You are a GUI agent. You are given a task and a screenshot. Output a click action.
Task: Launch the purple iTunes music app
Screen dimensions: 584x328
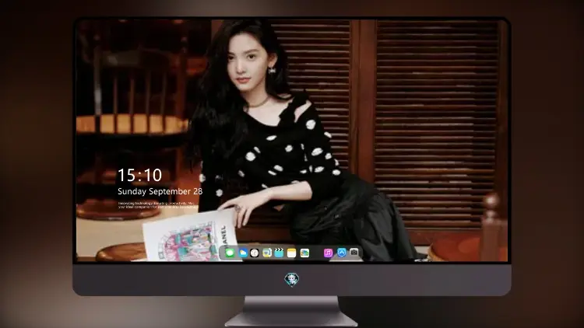pyautogui.click(x=328, y=253)
